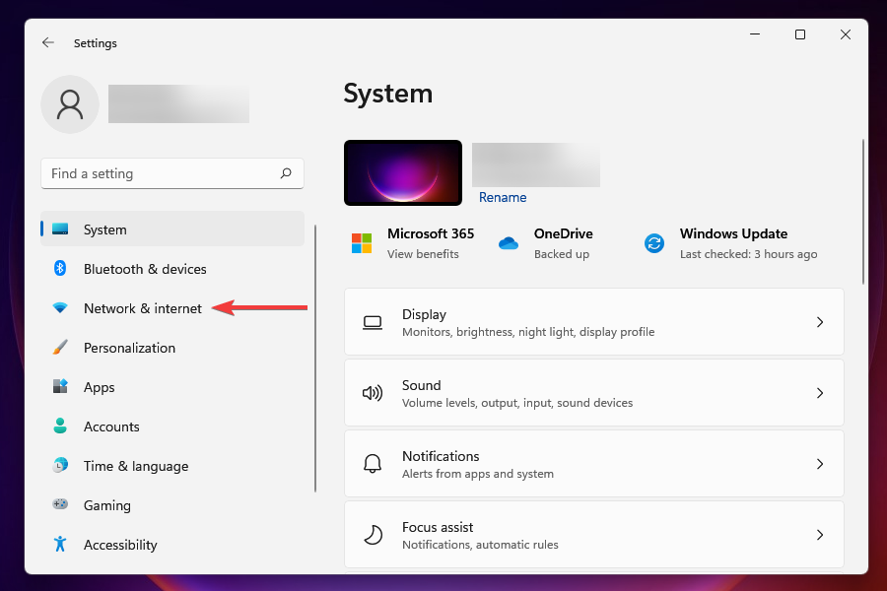Click the paintbrush Personalization icon

pyautogui.click(x=60, y=348)
